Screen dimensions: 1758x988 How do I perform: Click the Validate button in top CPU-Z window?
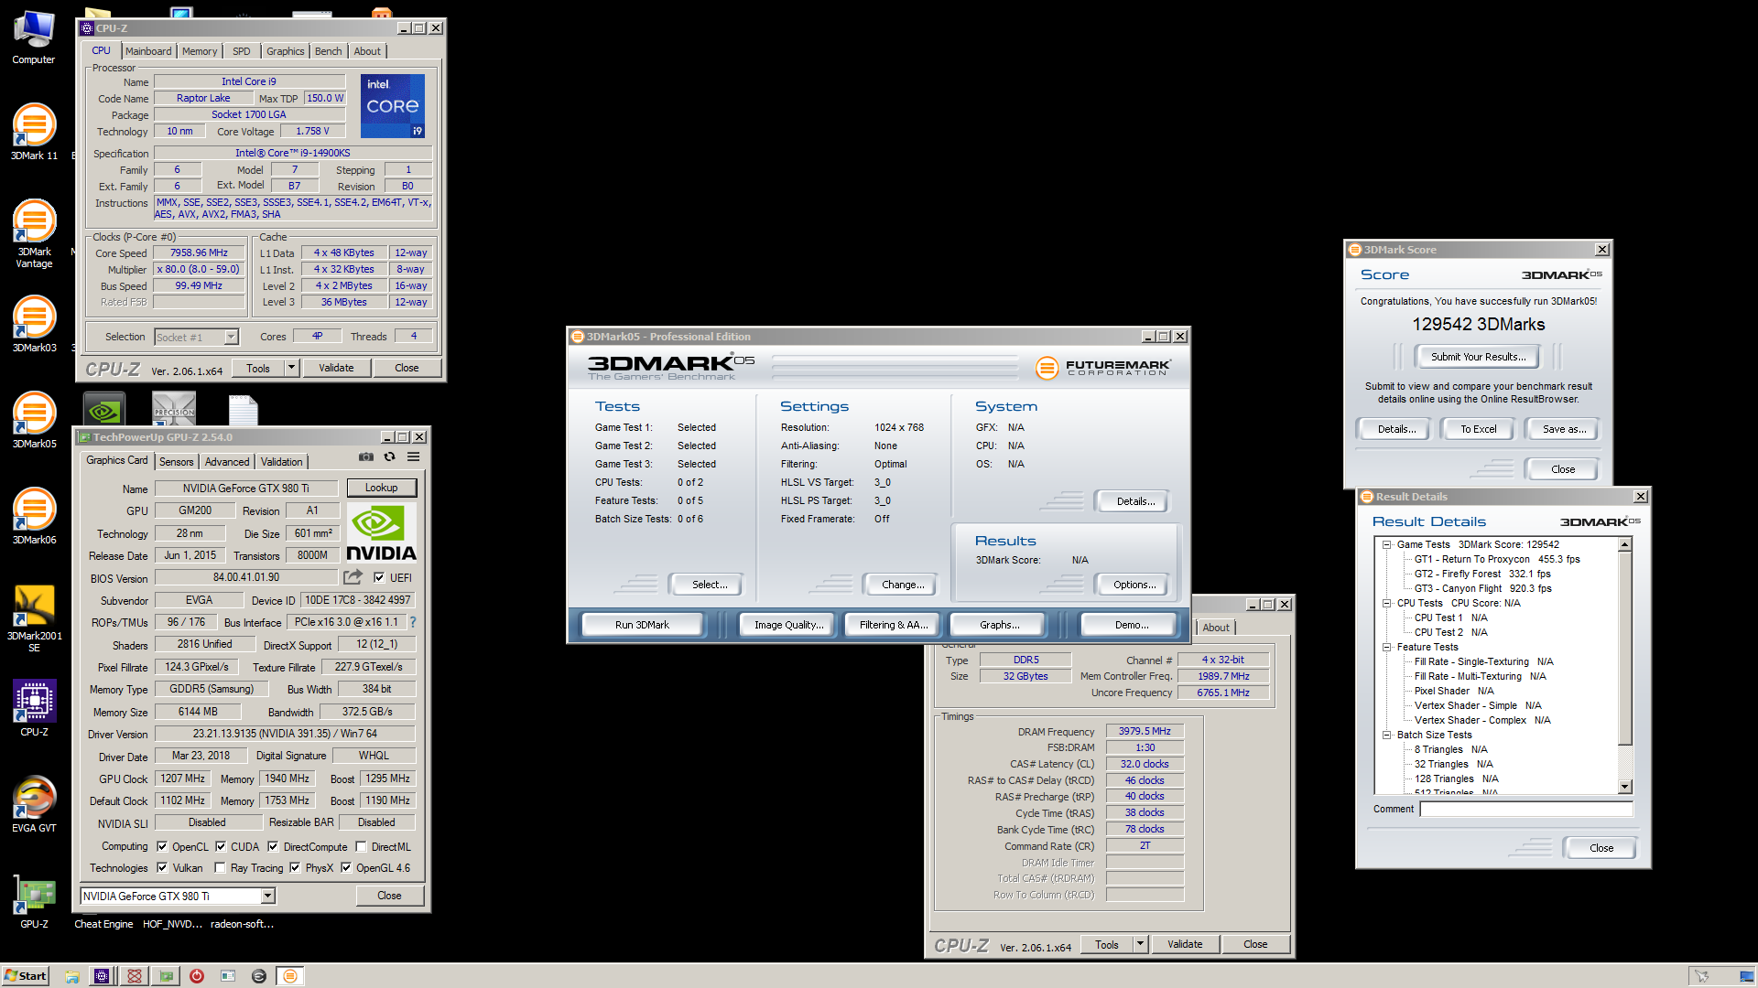tap(336, 368)
